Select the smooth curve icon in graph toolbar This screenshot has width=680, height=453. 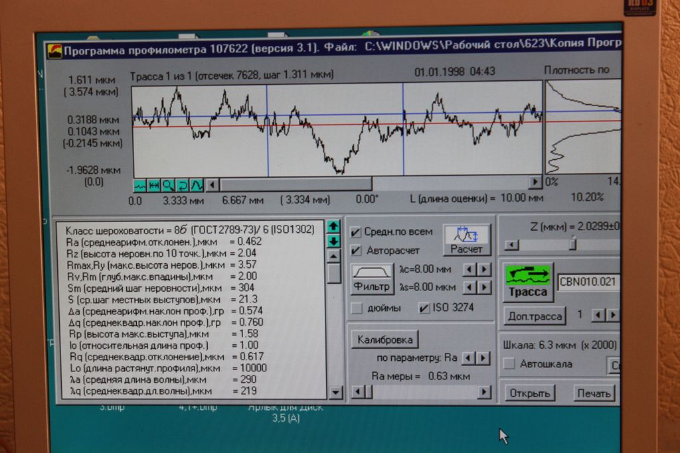click(196, 186)
